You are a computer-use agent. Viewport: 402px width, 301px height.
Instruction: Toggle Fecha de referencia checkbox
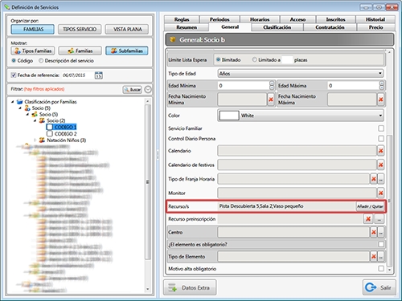coord(14,75)
